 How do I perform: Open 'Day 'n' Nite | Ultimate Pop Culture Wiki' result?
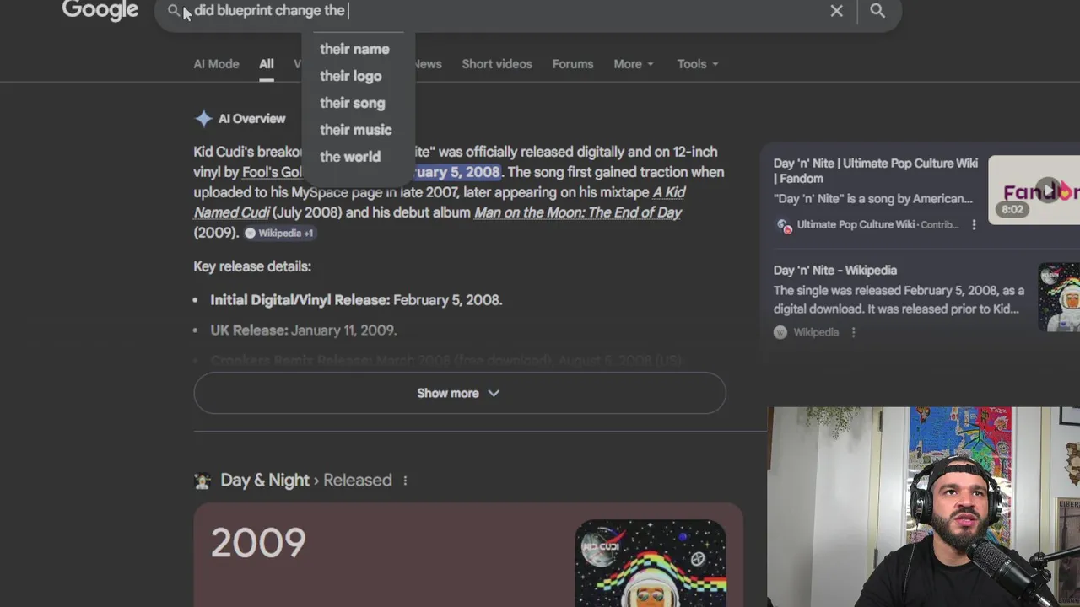coord(875,170)
